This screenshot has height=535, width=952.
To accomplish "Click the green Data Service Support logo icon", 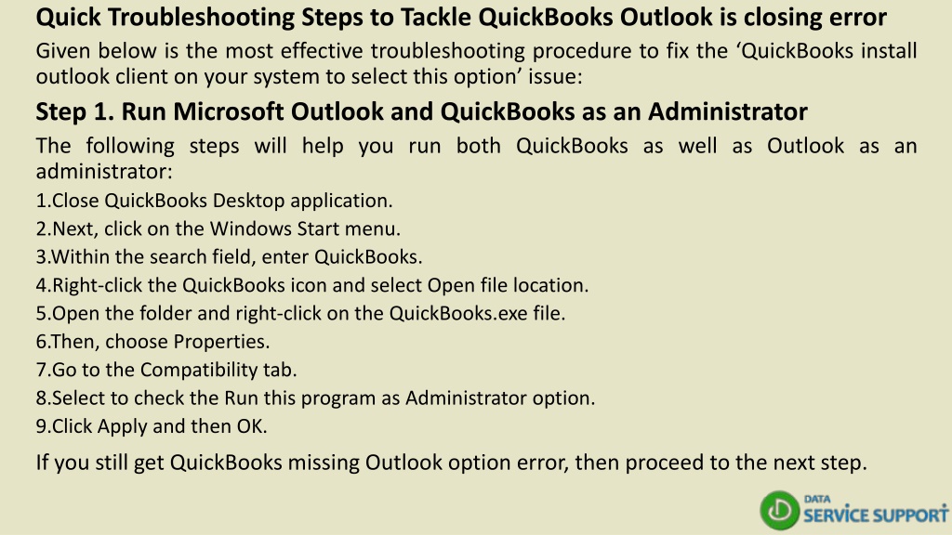I will coord(780,511).
